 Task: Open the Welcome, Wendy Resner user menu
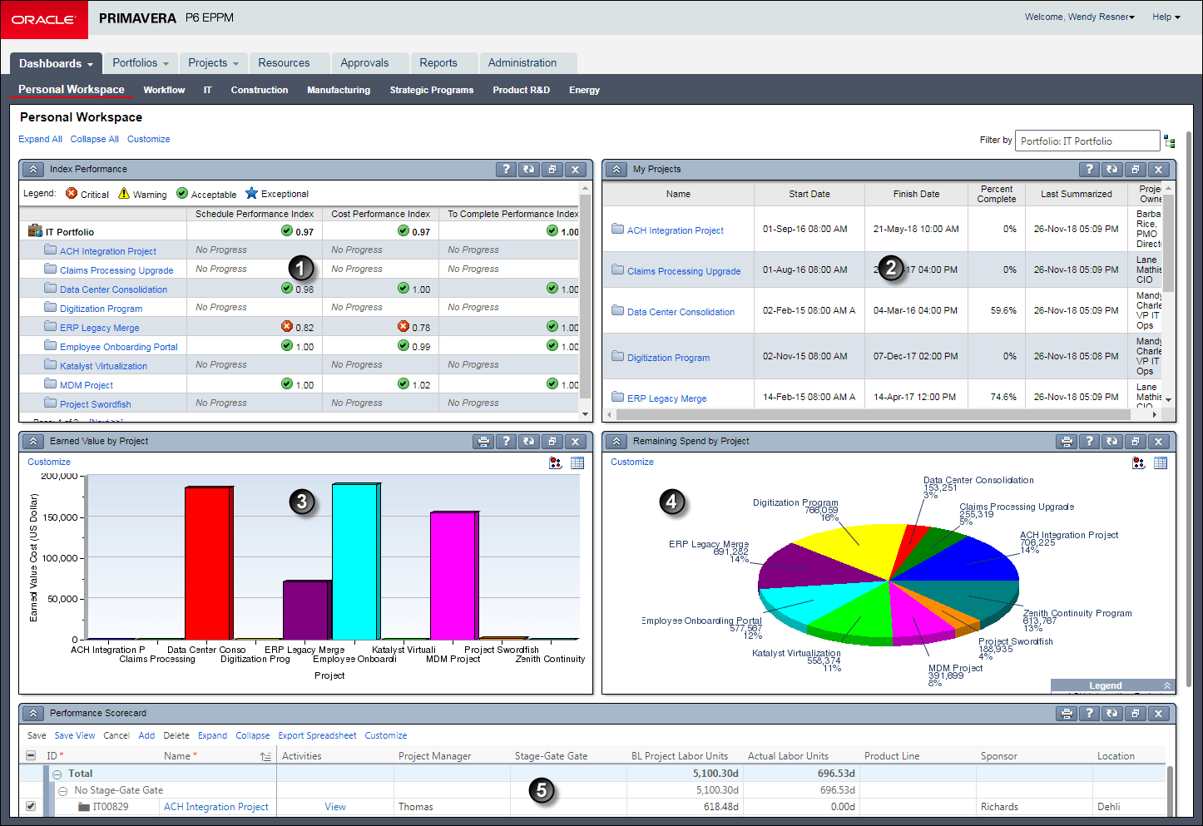click(1080, 17)
